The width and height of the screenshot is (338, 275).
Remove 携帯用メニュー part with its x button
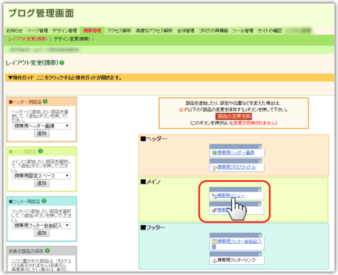[260, 189]
